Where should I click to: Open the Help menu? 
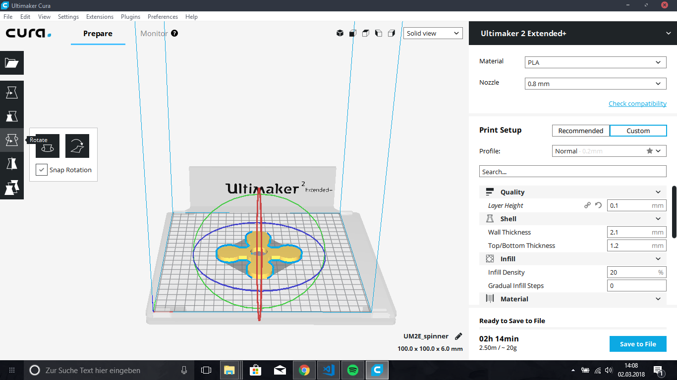coord(191,16)
